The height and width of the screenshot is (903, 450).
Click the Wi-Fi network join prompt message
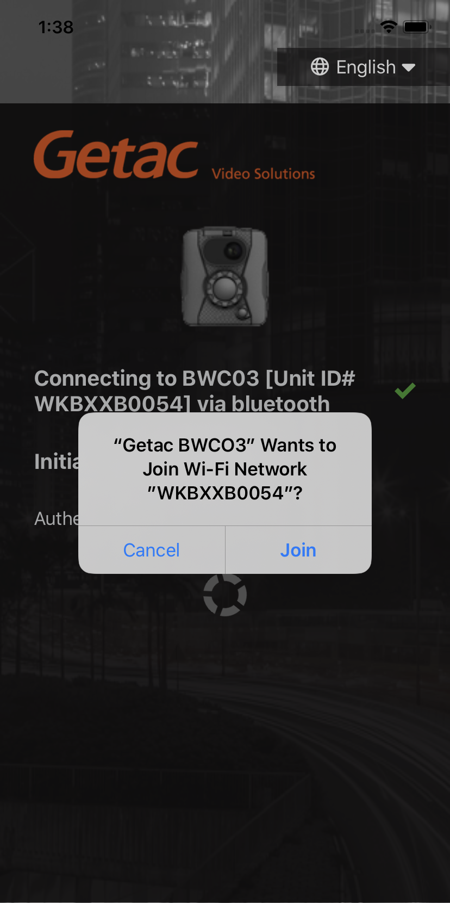(x=225, y=469)
